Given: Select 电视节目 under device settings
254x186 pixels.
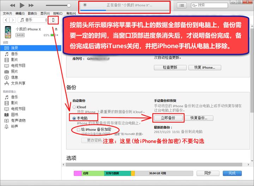Looking at the screenshot, I should tap(31, 66).
